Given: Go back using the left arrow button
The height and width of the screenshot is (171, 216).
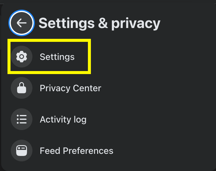Looking at the screenshot, I should pyautogui.click(x=22, y=23).
